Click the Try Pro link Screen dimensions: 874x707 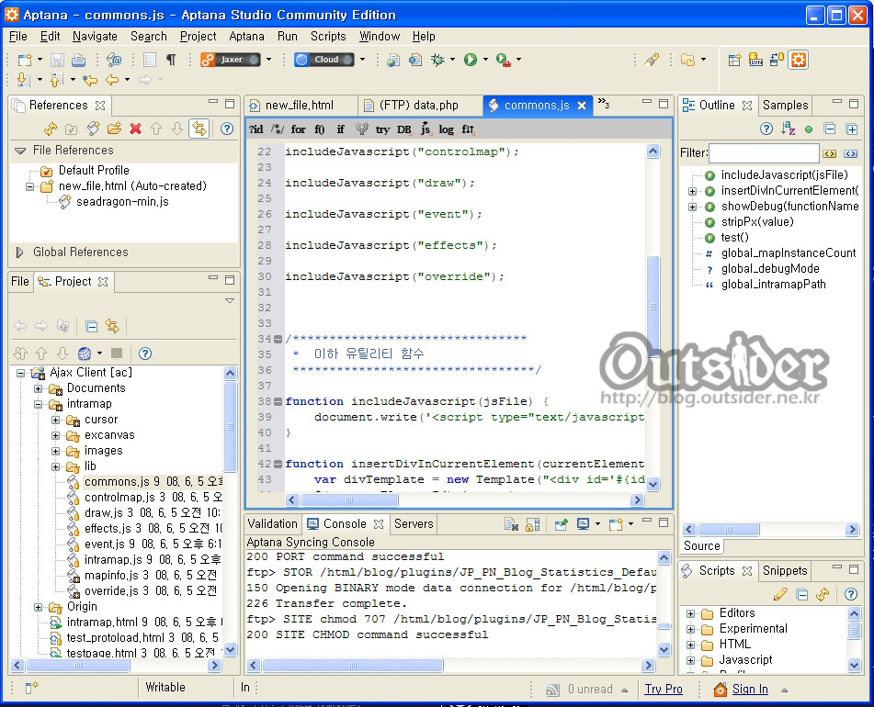tap(664, 690)
